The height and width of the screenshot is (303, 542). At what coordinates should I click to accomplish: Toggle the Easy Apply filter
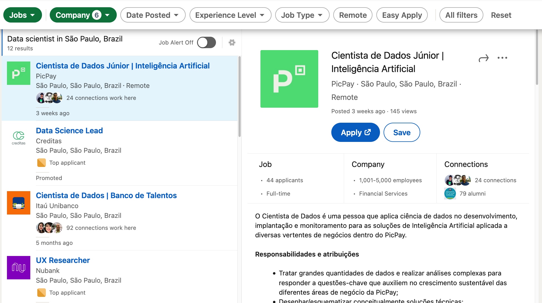(402, 15)
